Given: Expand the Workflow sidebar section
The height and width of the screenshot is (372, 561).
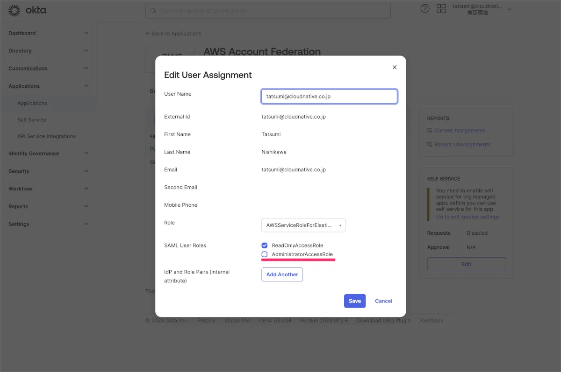Looking at the screenshot, I should (86, 189).
